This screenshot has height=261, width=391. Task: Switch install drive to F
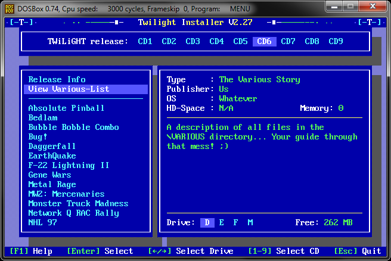point(235,223)
